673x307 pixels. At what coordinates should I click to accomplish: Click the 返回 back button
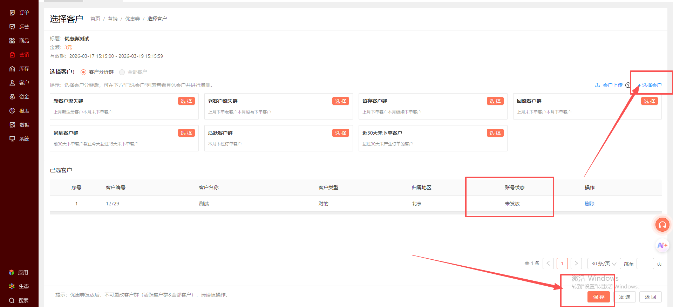point(650,297)
